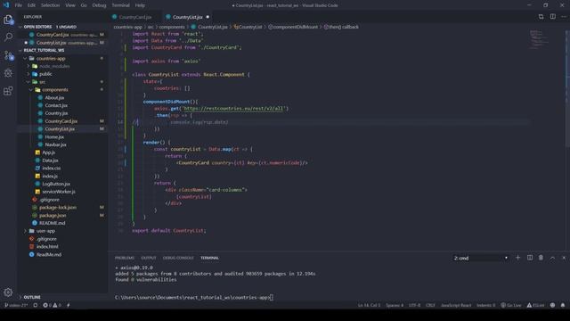Expand the public folder
The width and height of the screenshot is (570, 321).
click(x=45, y=74)
